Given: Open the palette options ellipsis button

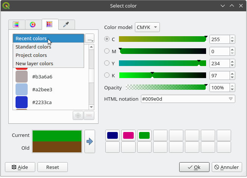Looking at the screenshot, I should point(90,39).
